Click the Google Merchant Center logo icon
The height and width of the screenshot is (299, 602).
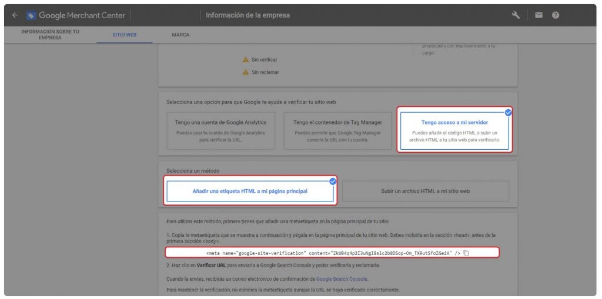31,15
